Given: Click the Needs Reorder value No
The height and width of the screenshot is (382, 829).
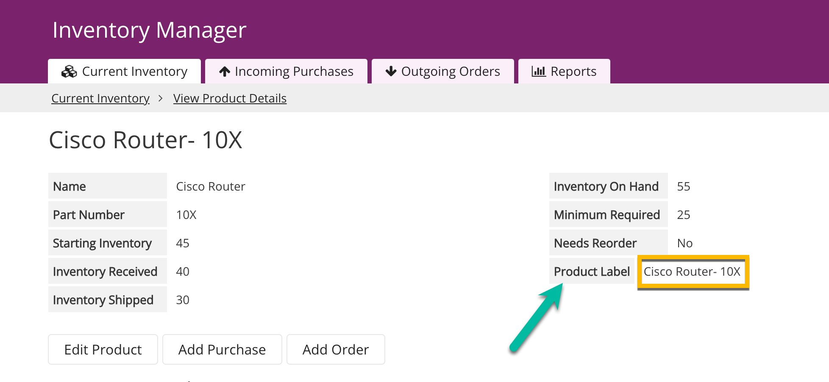Looking at the screenshot, I should tap(685, 243).
